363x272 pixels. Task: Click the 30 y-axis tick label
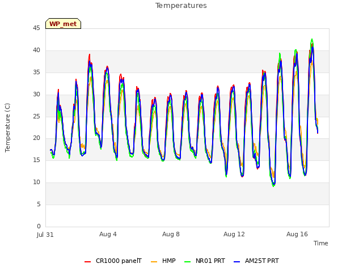tap(36, 95)
